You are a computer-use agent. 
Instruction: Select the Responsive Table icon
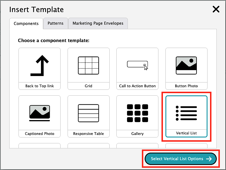click(x=88, y=113)
